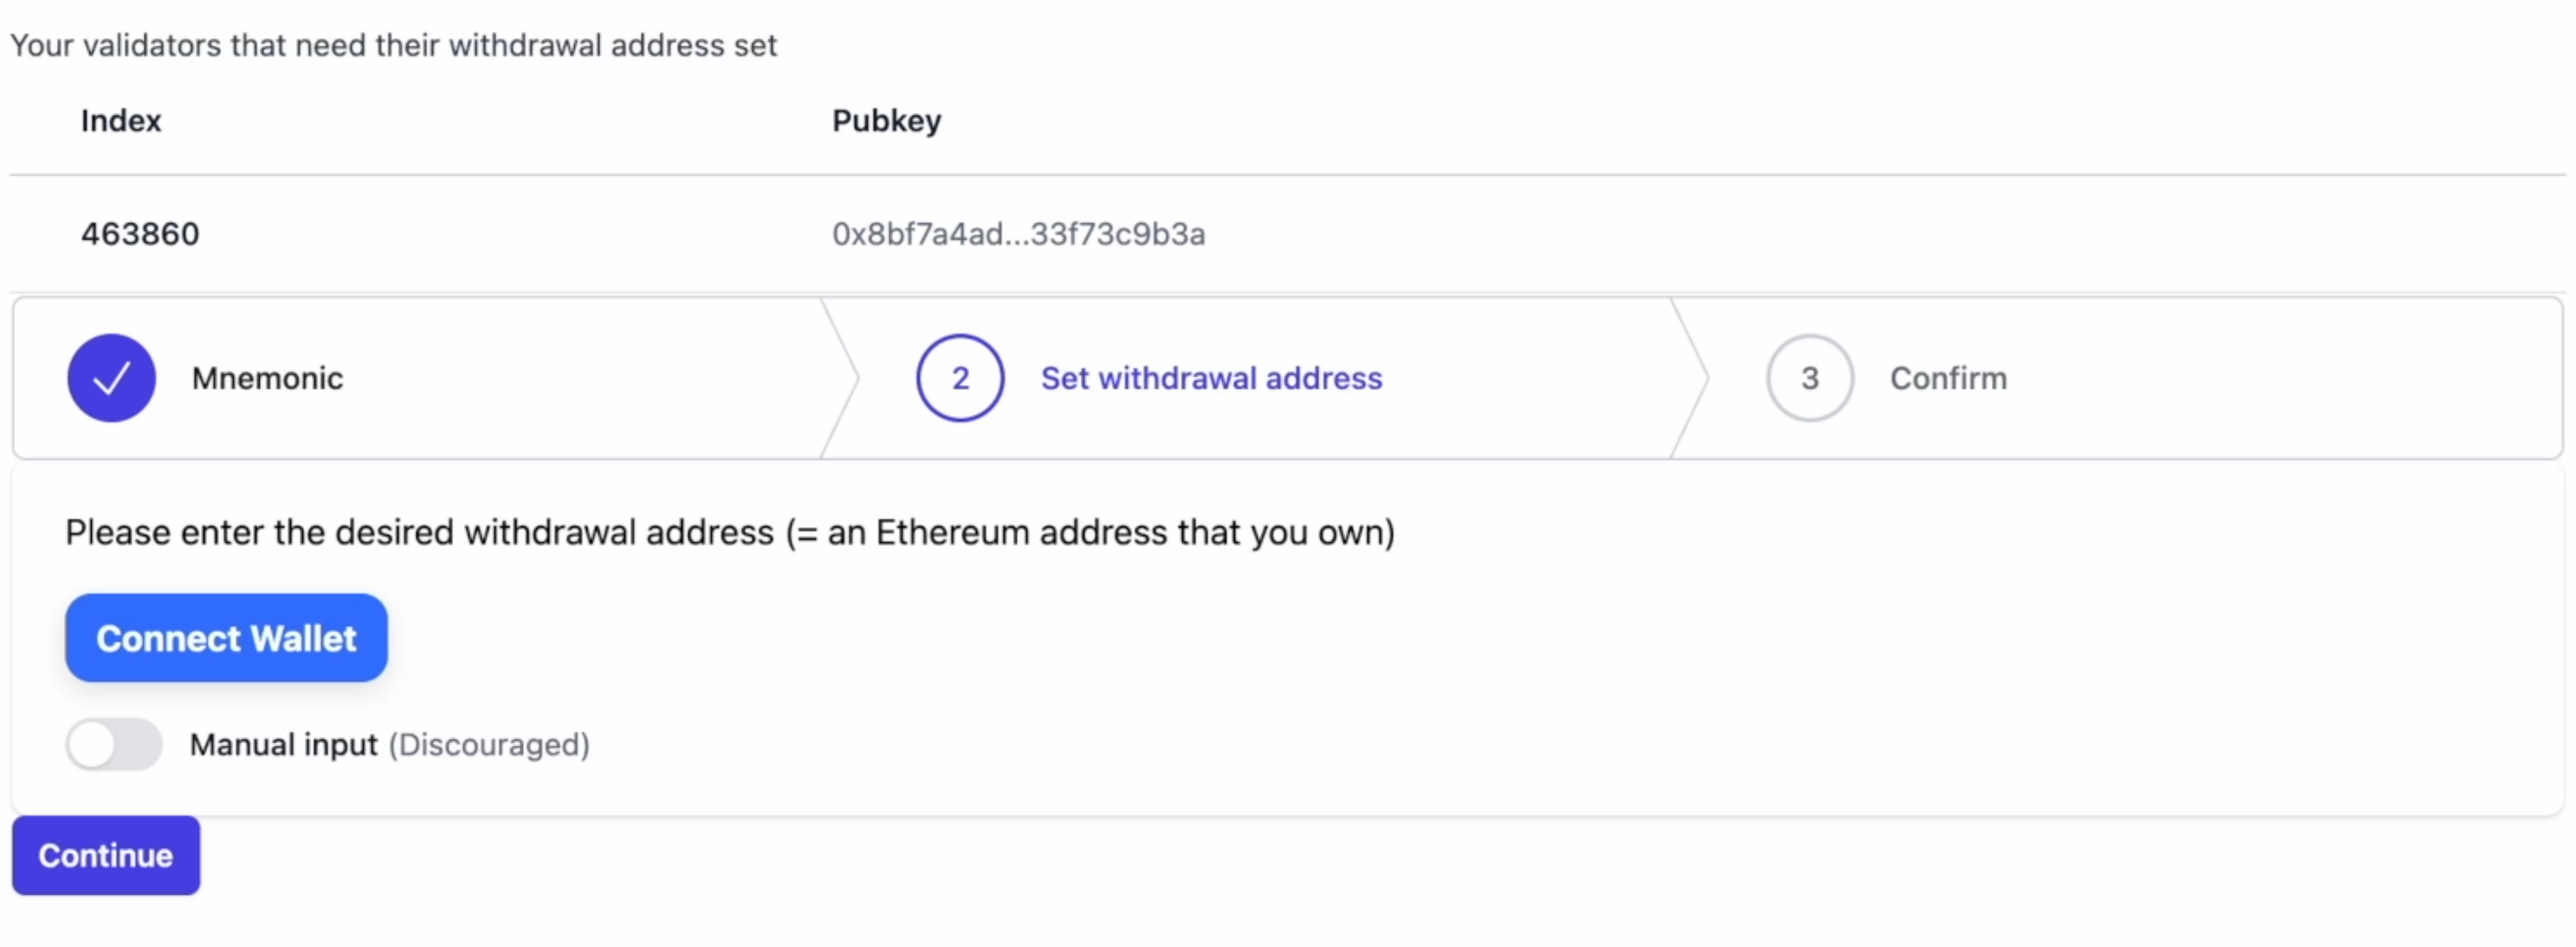
Task: Click the chevron divider before Confirm
Action: (1690, 378)
